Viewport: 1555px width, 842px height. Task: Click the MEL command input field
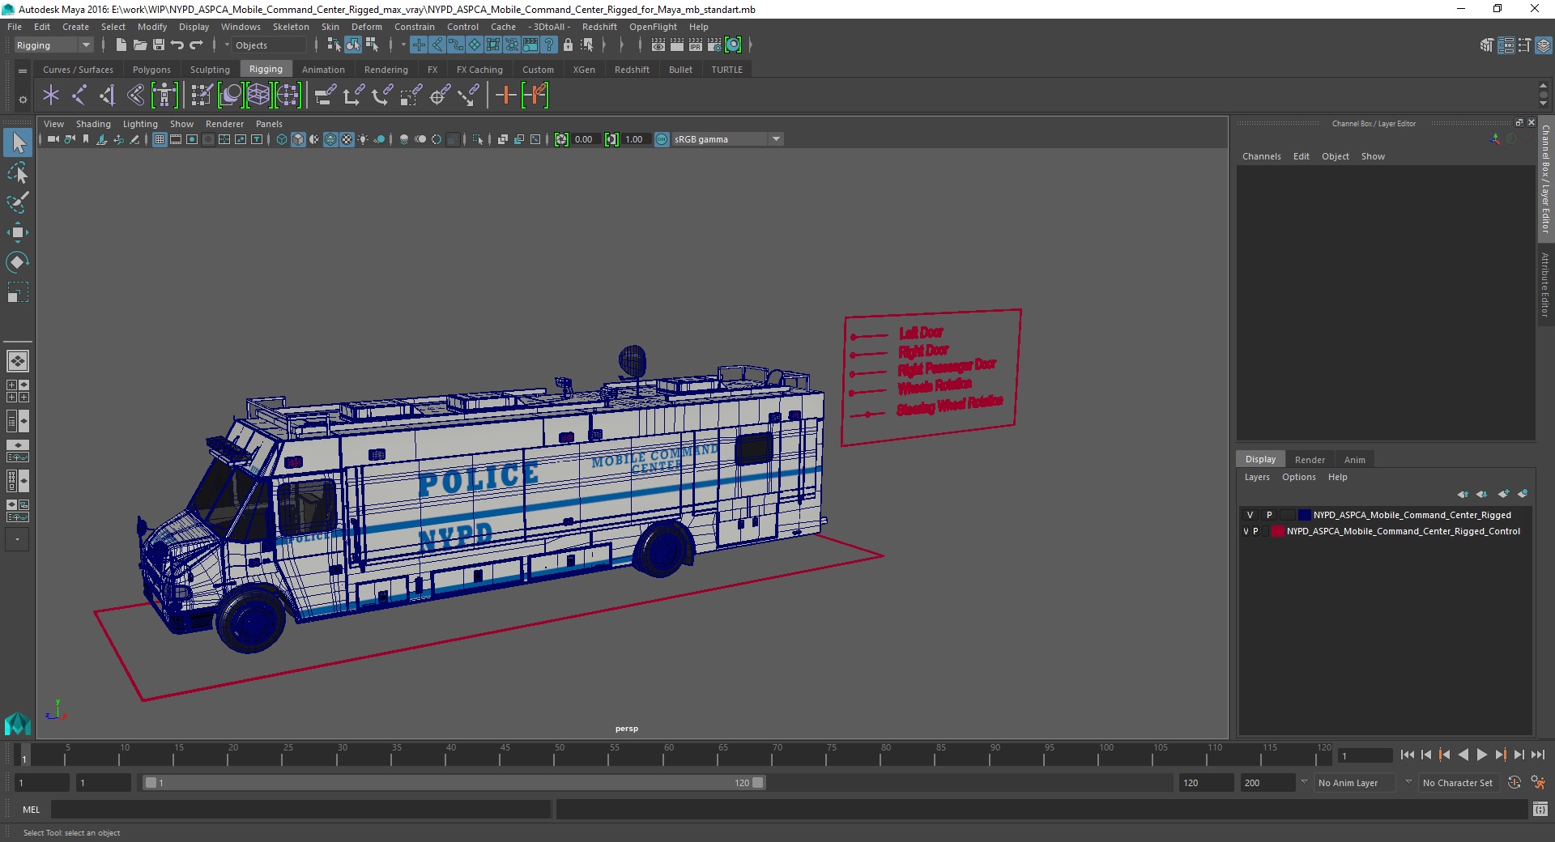[x=300, y=810]
